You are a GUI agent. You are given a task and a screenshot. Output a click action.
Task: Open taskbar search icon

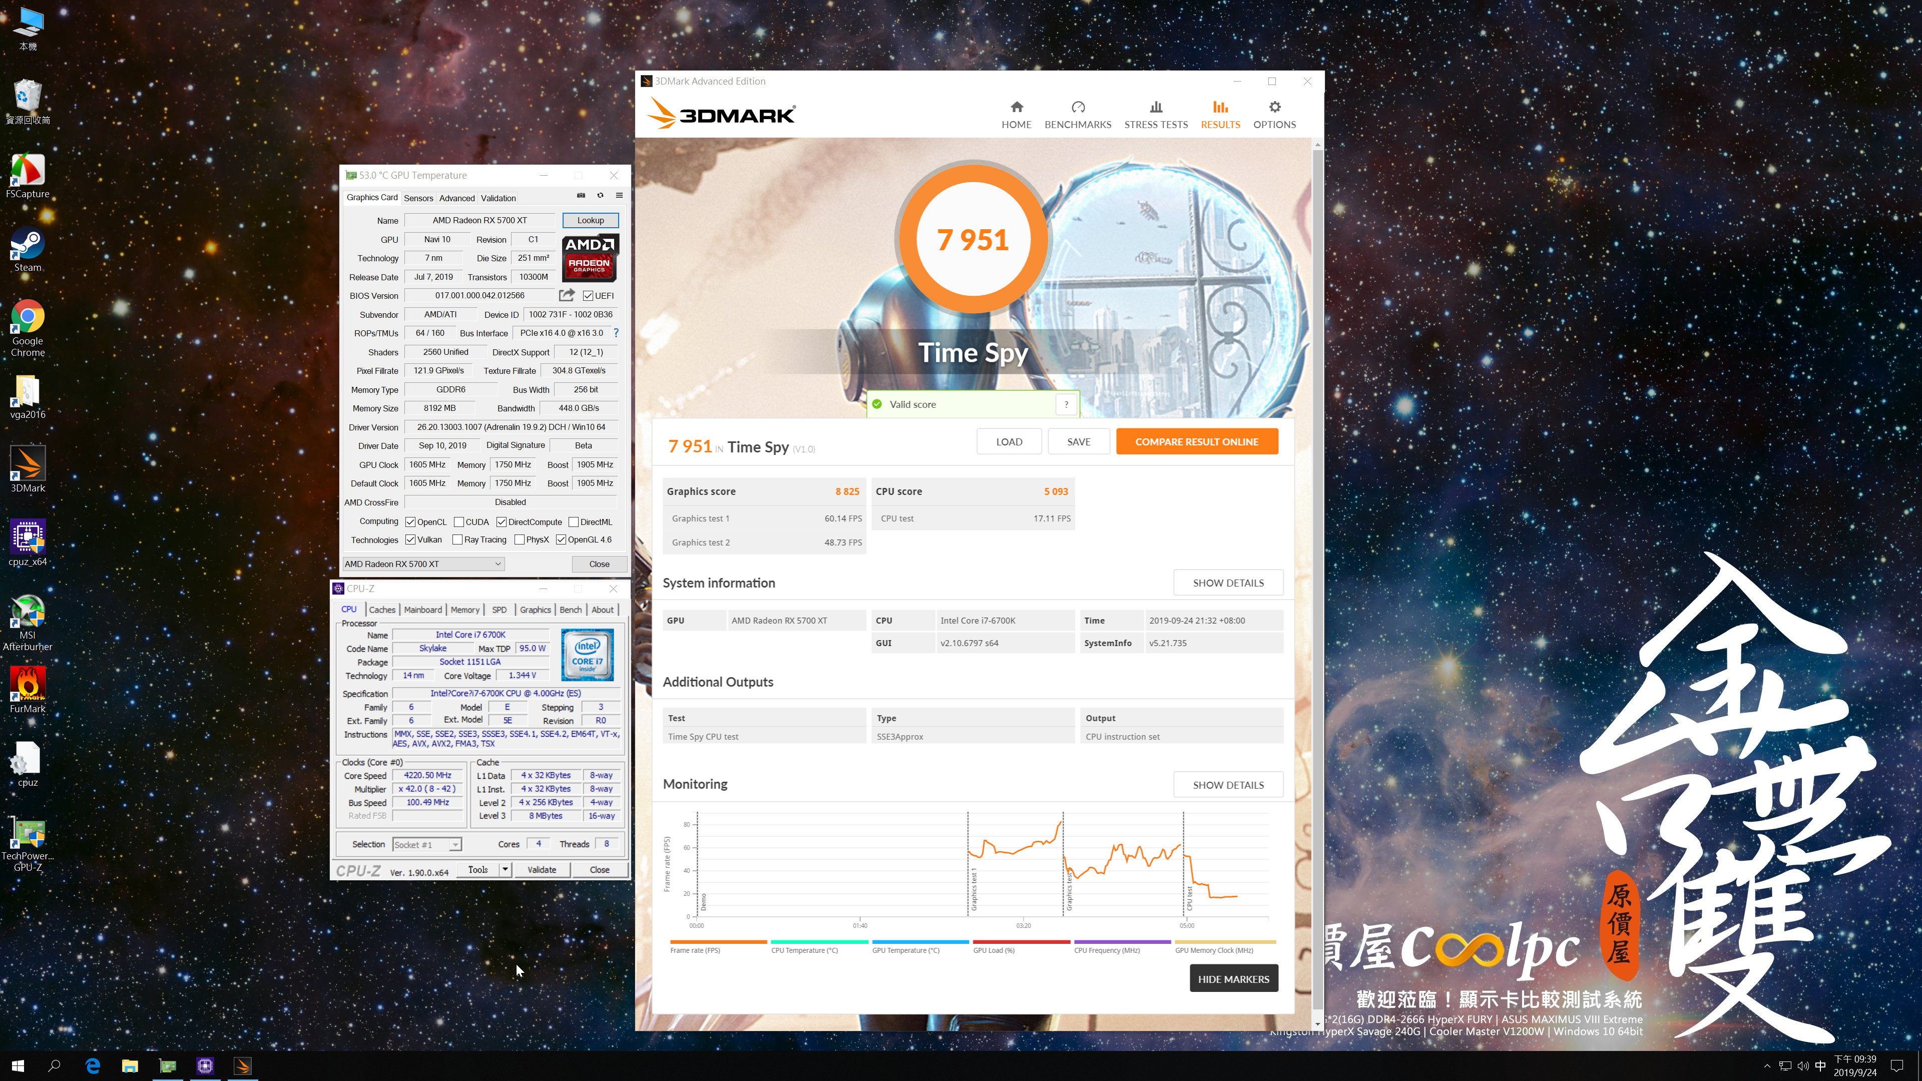[55, 1066]
